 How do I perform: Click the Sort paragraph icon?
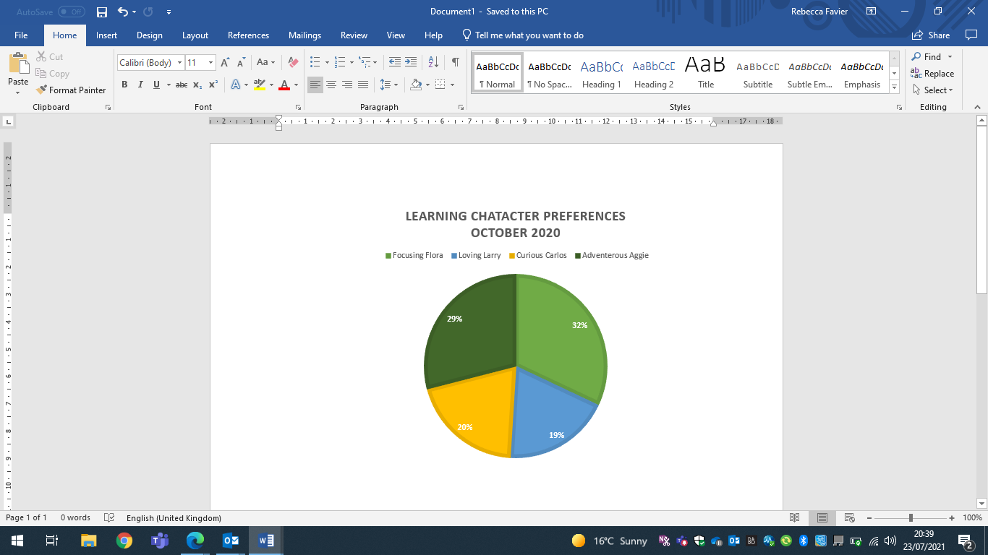(433, 63)
